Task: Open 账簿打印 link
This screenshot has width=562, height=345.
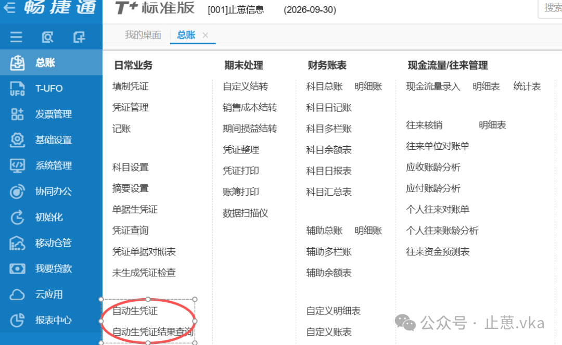Action: point(240,192)
